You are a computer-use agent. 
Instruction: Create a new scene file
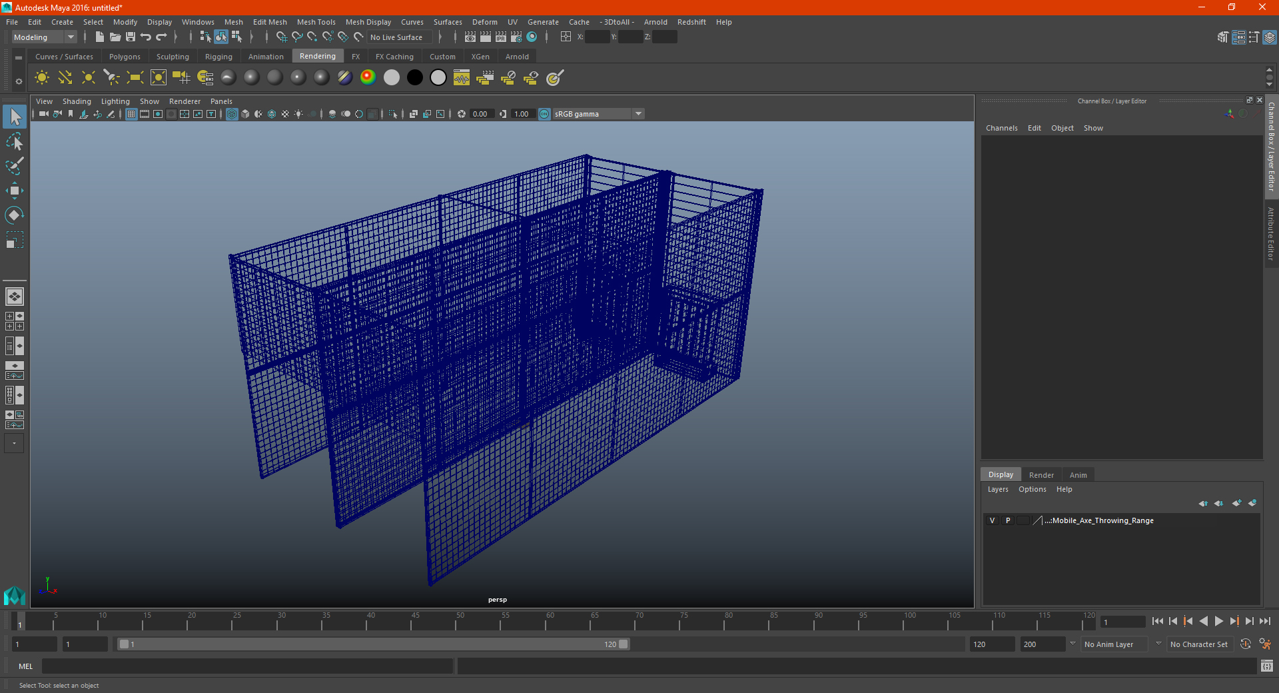(99, 37)
